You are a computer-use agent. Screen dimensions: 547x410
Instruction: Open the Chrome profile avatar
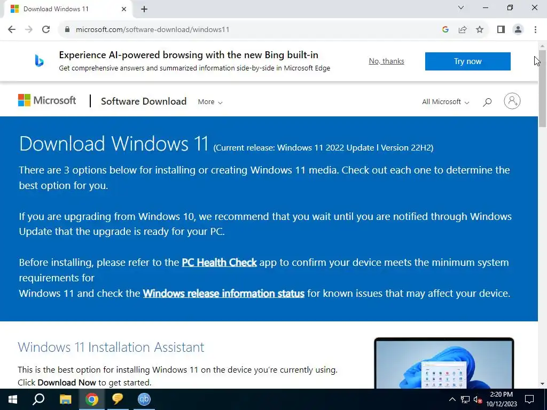point(518,29)
